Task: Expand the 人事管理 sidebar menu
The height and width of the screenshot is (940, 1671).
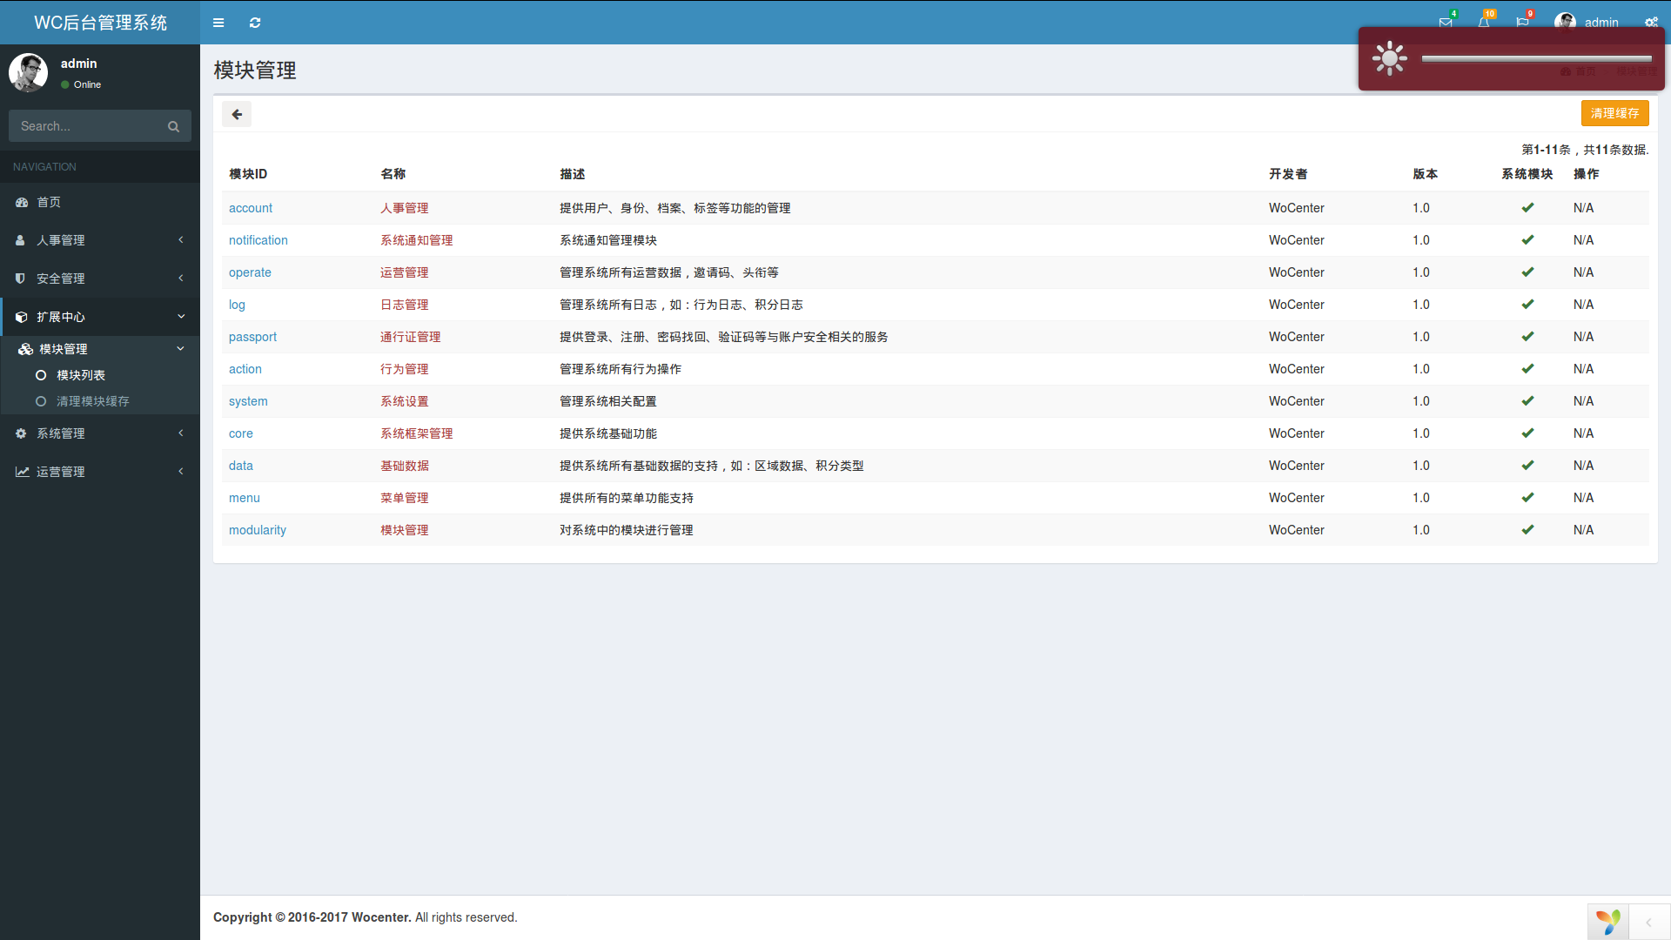Action: point(100,238)
